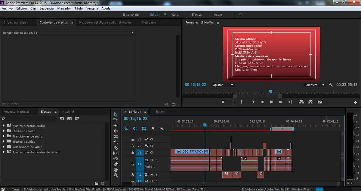Select the Pen tool
Screen dimensions: 361x191
[x=116, y=164]
